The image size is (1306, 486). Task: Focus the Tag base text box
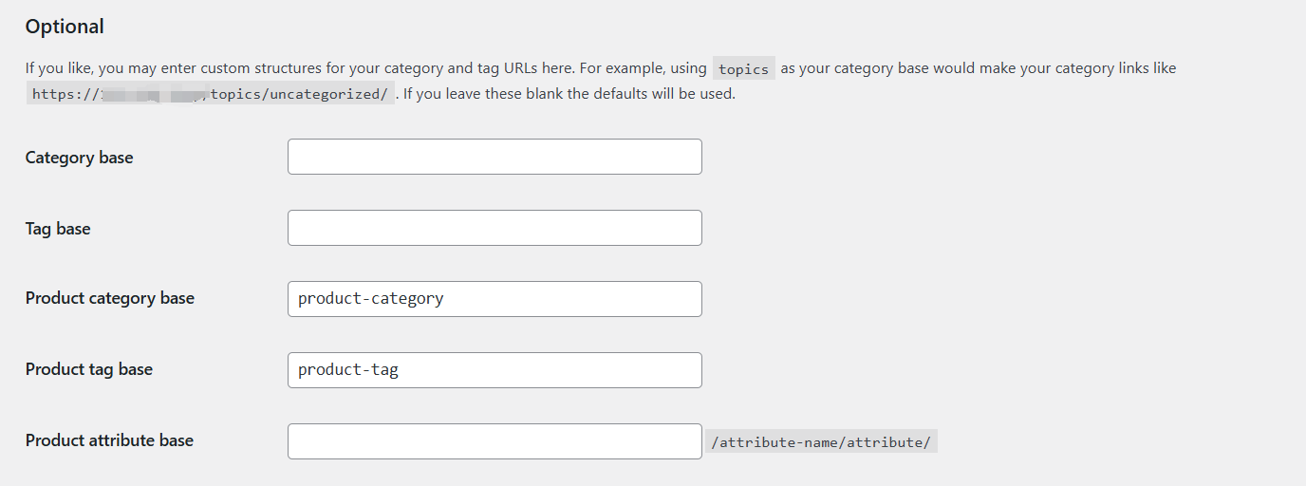(x=494, y=228)
